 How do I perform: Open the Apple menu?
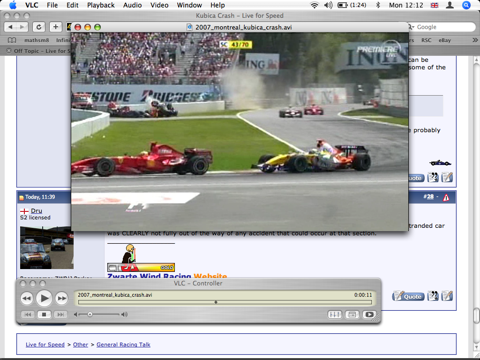coord(13,5)
